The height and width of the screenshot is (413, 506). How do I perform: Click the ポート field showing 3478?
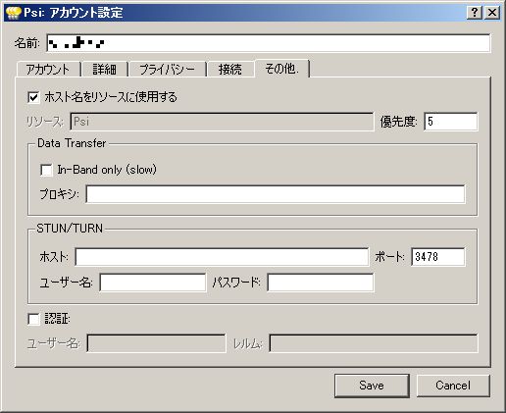point(438,257)
